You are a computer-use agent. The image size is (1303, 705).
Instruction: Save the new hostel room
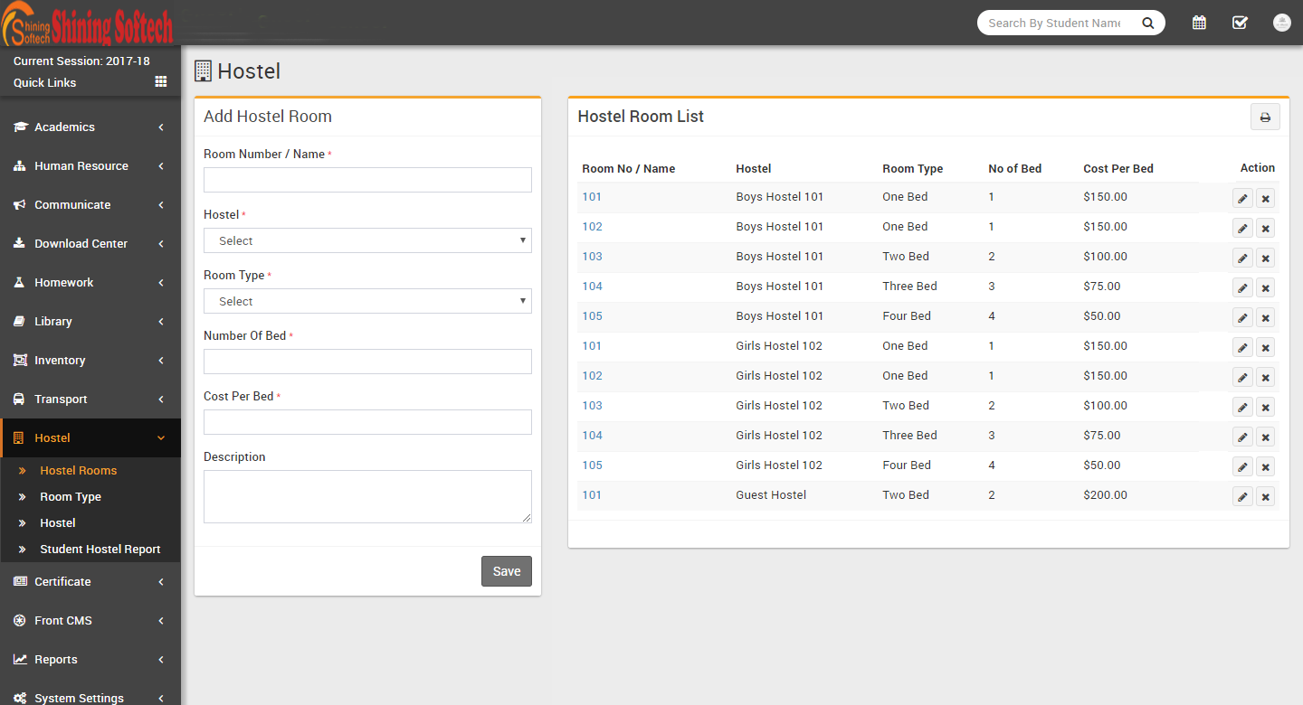coord(507,571)
